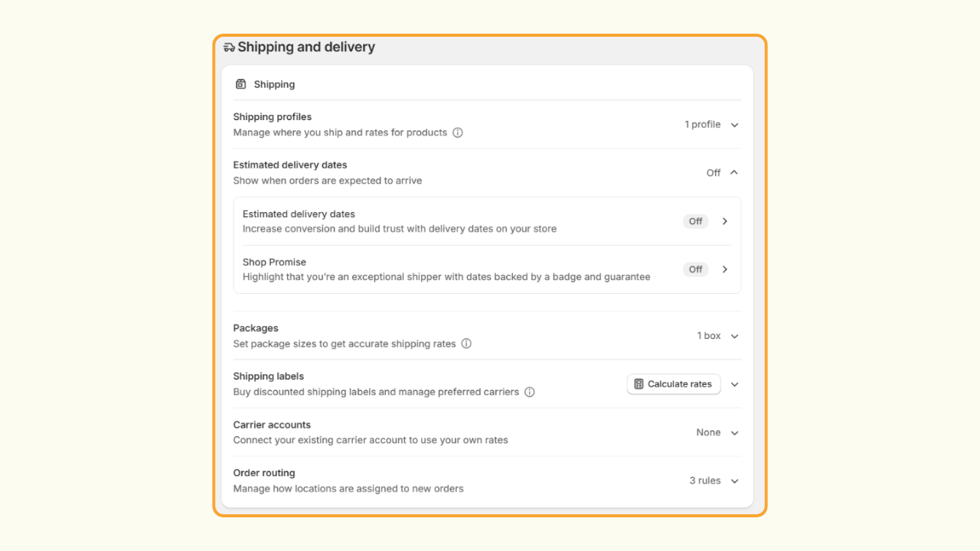Expand the Shipping labels section chevron

734,384
